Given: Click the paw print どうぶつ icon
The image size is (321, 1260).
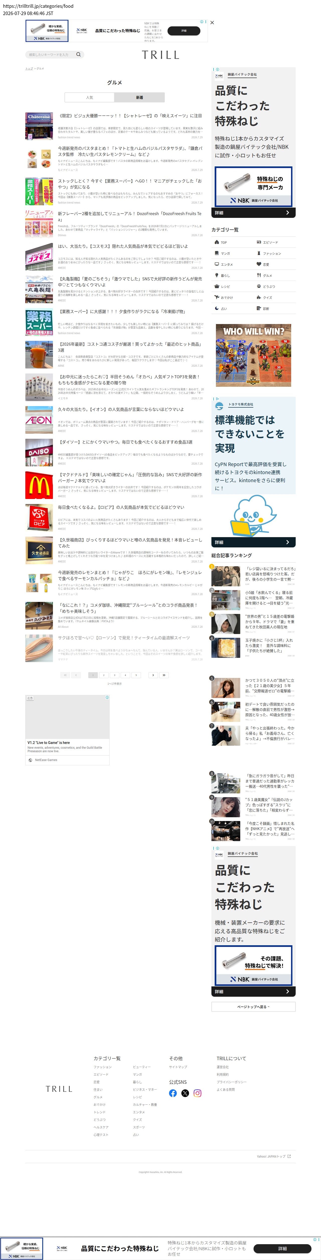Looking at the screenshot, I should pyautogui.click(x=259, y=286).
